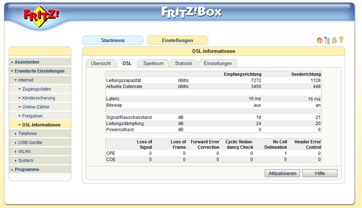Collapse the Internet submenu arrow
The image size is (362, 208).
coord(16,80)
